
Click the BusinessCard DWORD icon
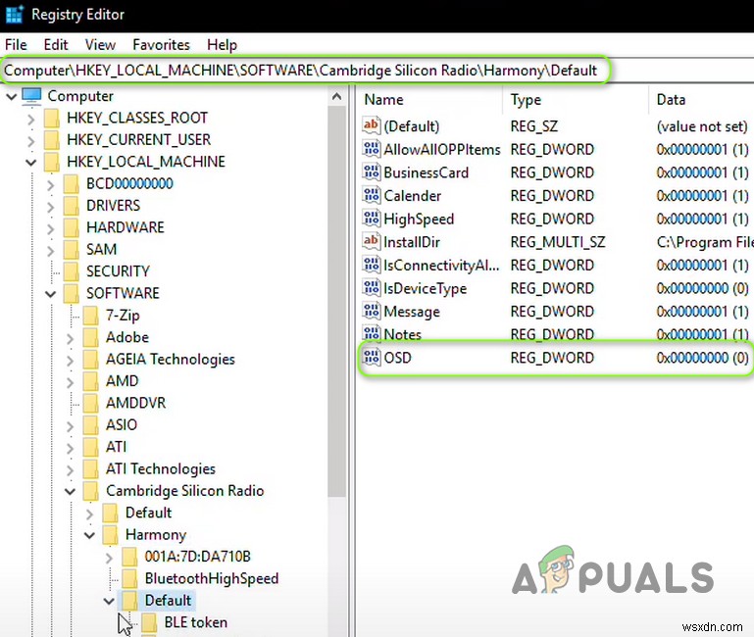[x=372, y=172]
